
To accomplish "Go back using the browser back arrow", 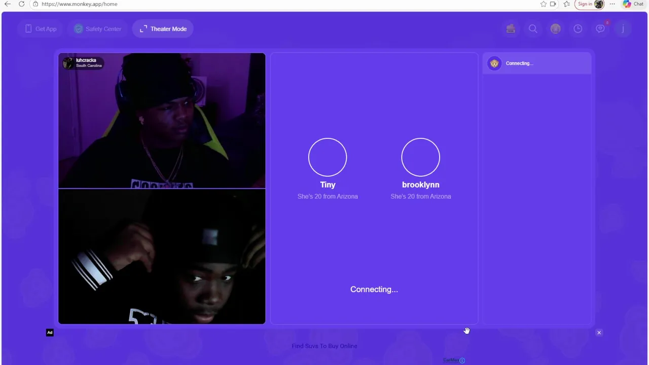I will [8, 4].
